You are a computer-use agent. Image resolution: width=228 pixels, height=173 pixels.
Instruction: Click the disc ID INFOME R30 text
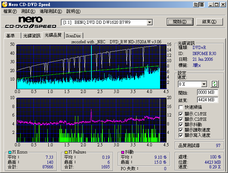pos(204,54)
